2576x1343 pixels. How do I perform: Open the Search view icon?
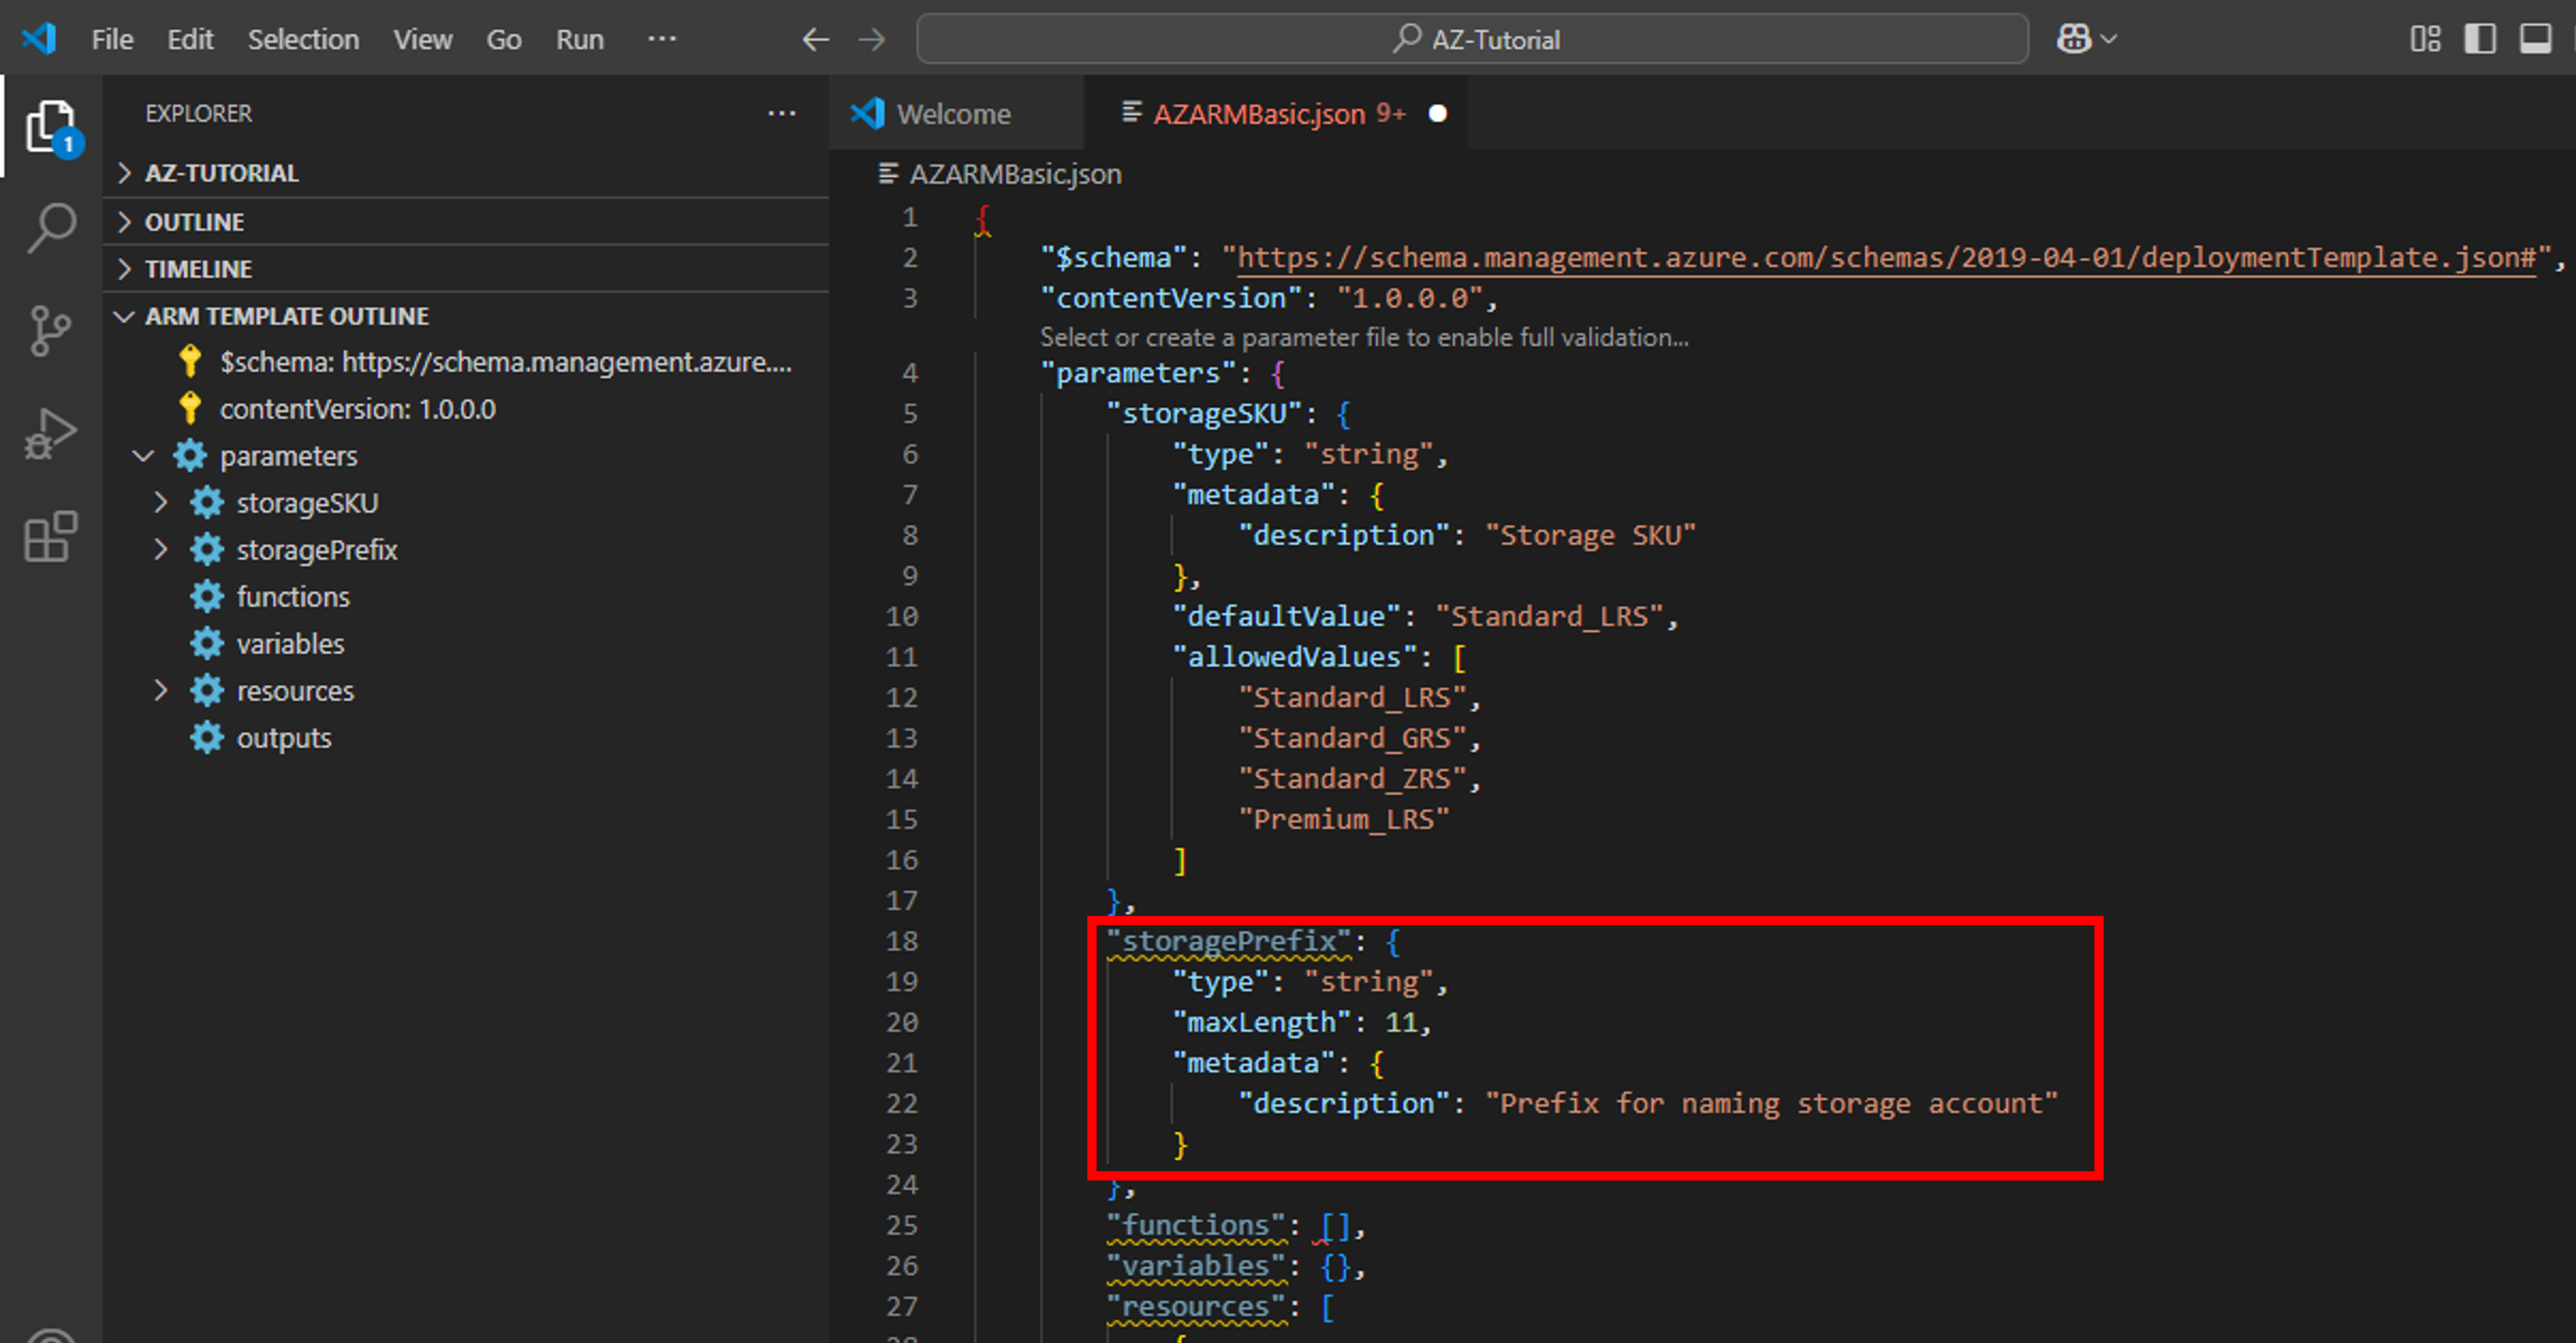click(50, 228)
